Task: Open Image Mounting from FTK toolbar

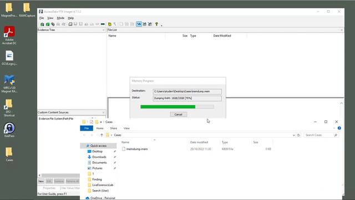Action: tap(53, 24)
